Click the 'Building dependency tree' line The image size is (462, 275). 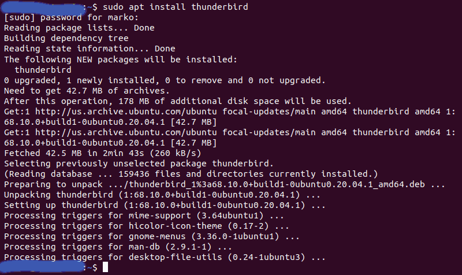[66, 38]
